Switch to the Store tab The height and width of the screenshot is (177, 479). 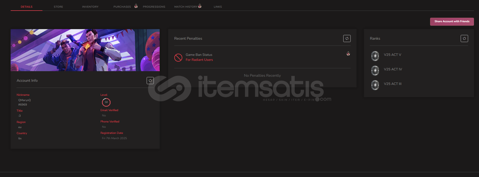click(58, 7)
